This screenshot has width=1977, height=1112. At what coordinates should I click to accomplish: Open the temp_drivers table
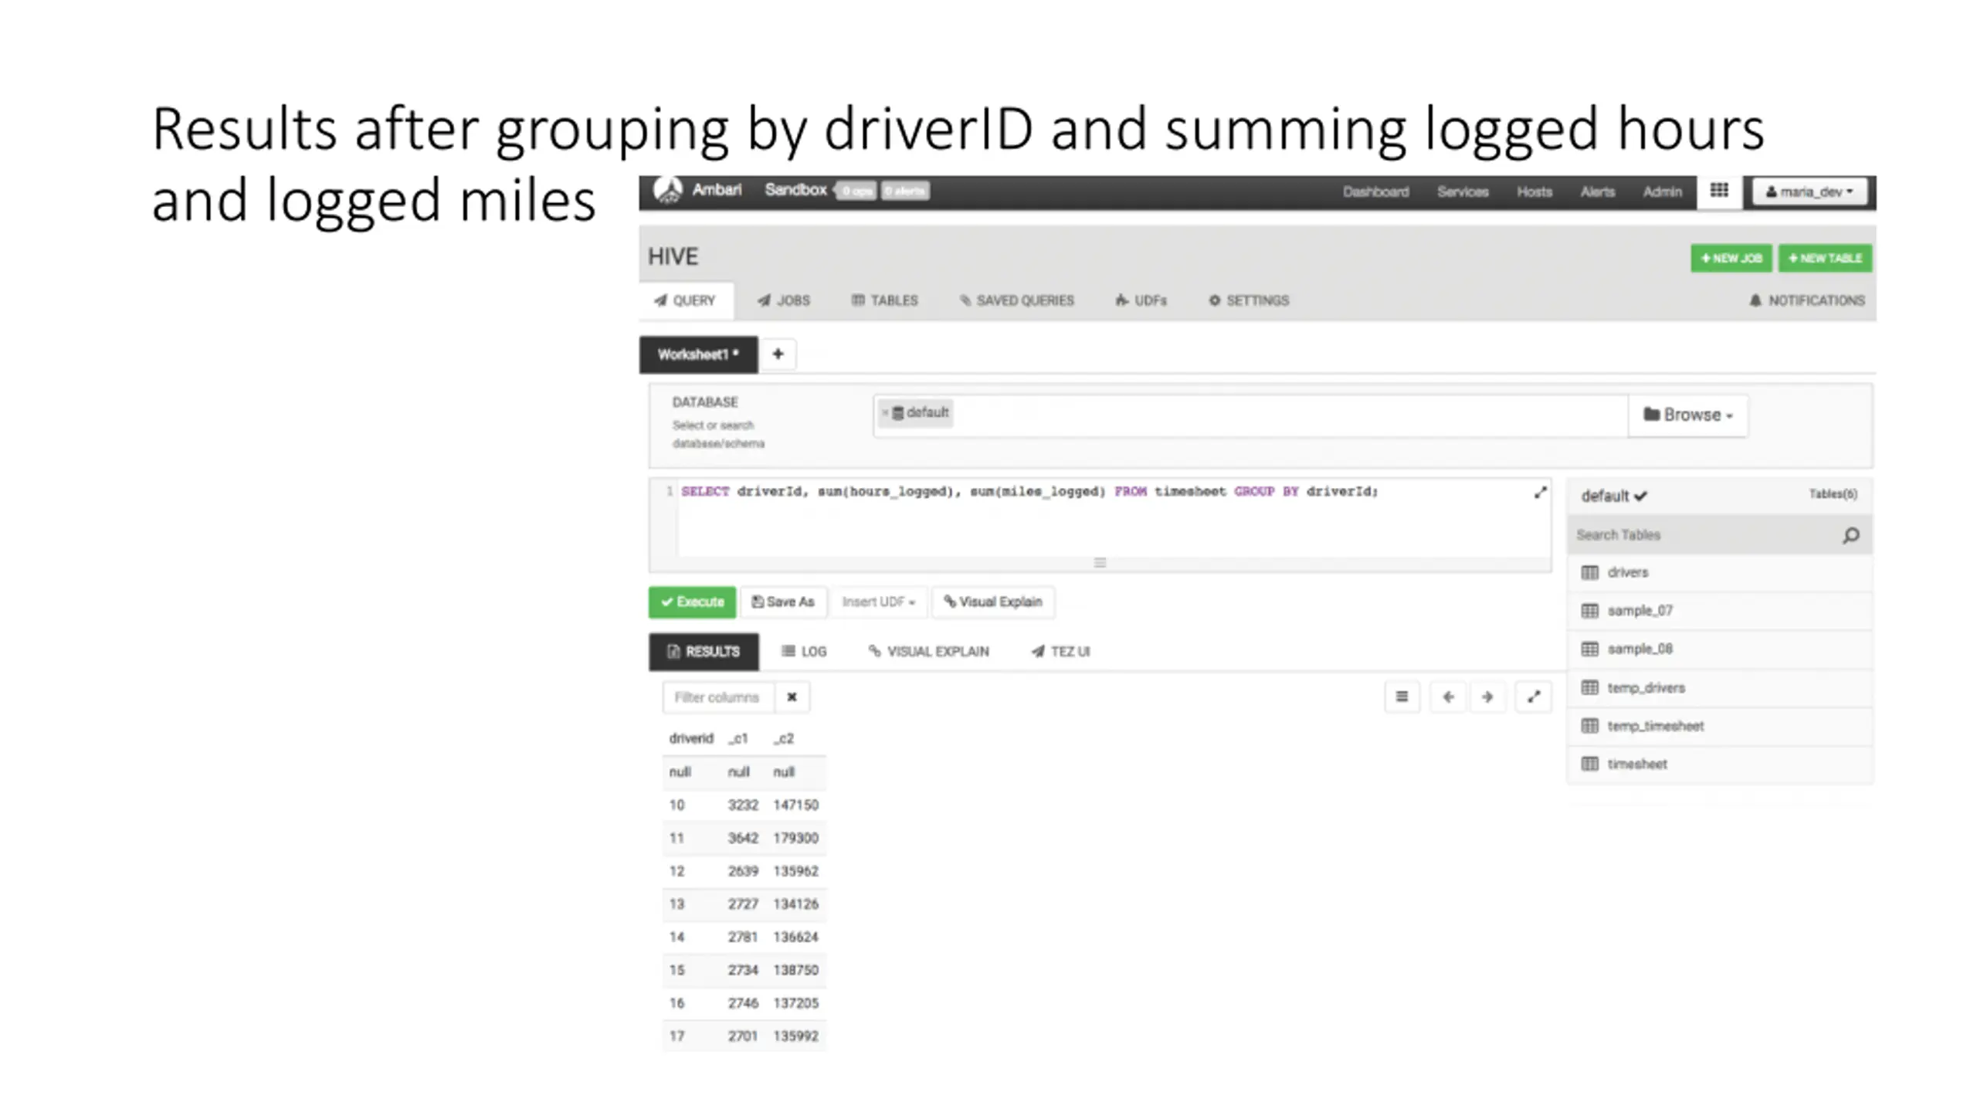pos(1720,687)
